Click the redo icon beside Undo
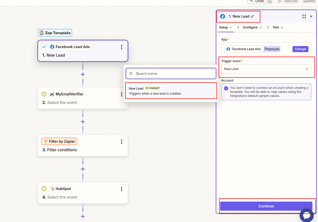 [x=270, y=2]
